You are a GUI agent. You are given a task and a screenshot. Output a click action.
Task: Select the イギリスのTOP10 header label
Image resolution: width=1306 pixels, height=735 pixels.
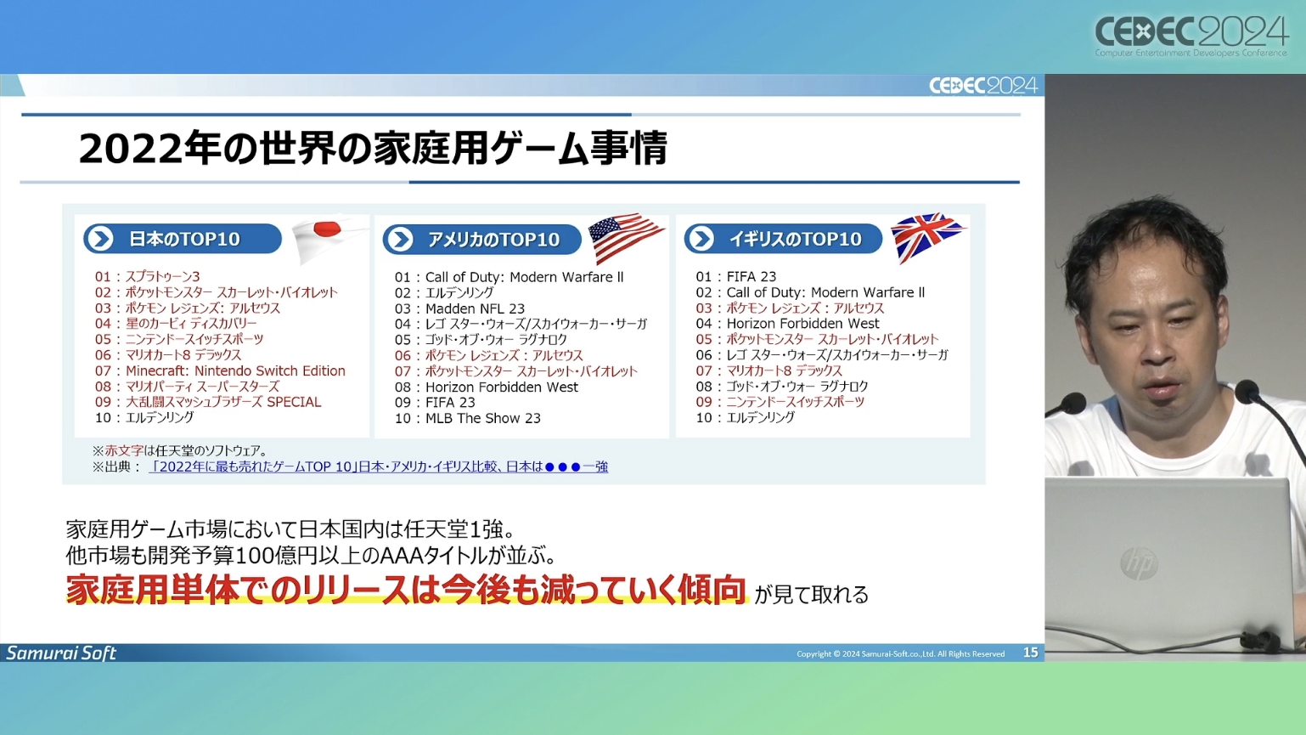(x=795, y=240)
